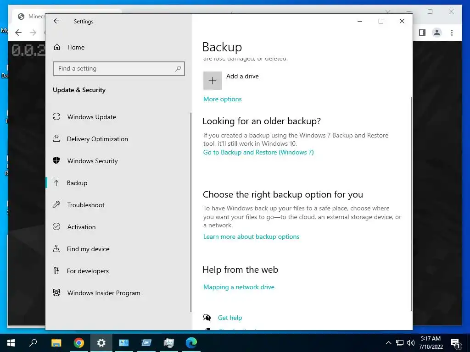Image resolution: width=470 pixels, height=352 pixels.
Task: Open More options link
Action: tap(223, 99)
